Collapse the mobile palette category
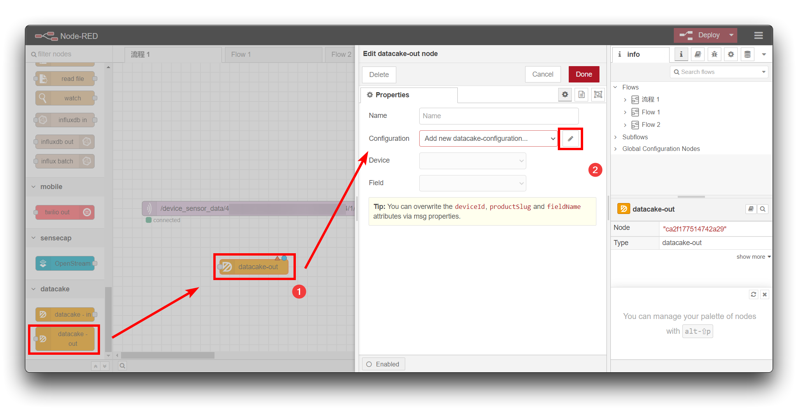This screenshot has width=798, height=410. pos(65,187)
